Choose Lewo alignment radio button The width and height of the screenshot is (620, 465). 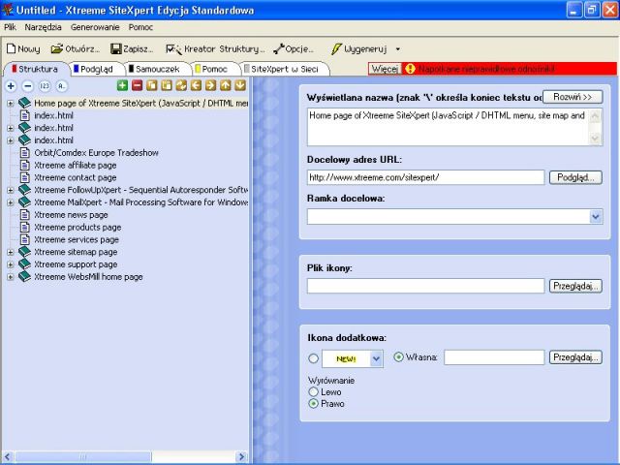[313, 391]
